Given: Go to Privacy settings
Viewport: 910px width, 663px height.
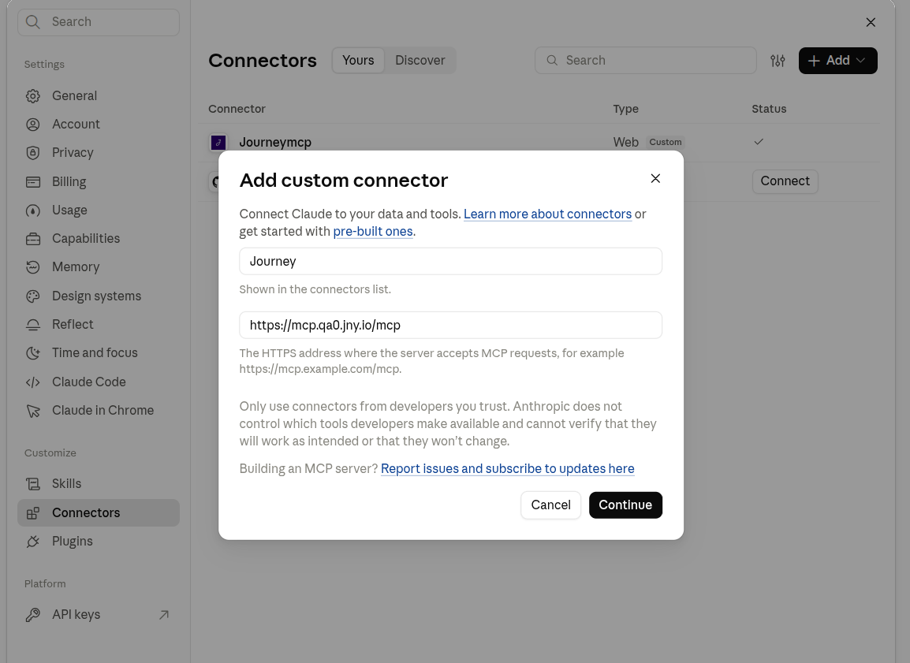Looking at the screenshot, I should pos(98,153).
